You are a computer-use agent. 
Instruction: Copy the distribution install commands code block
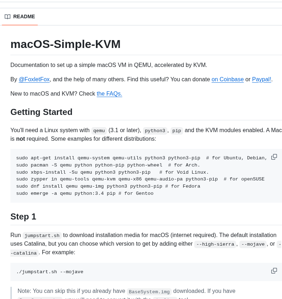pyautogui.click(x=274, y=157)
